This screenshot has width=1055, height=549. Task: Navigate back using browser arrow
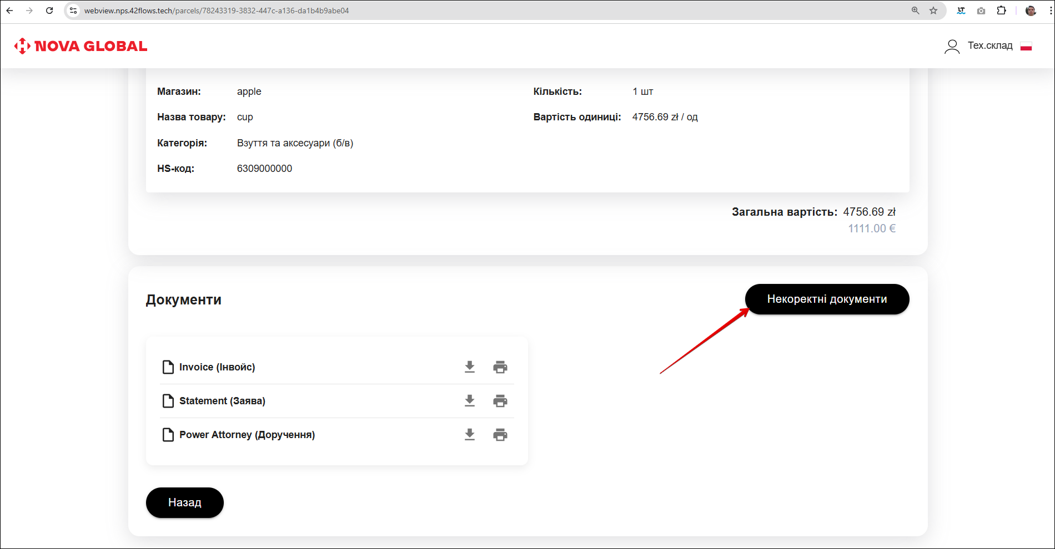(10, 11)
